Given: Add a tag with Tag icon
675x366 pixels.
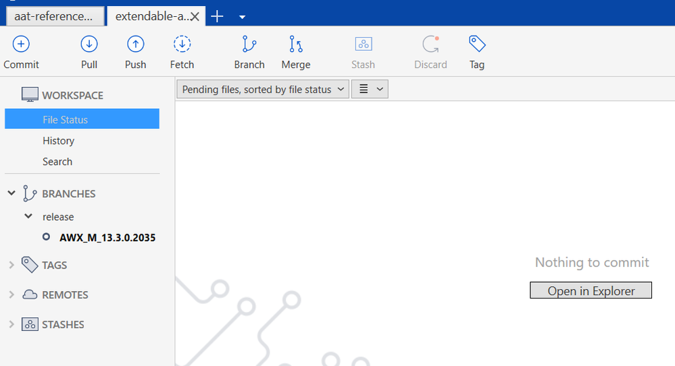Looking at the screenshot, I should click(x=477, y=44).
